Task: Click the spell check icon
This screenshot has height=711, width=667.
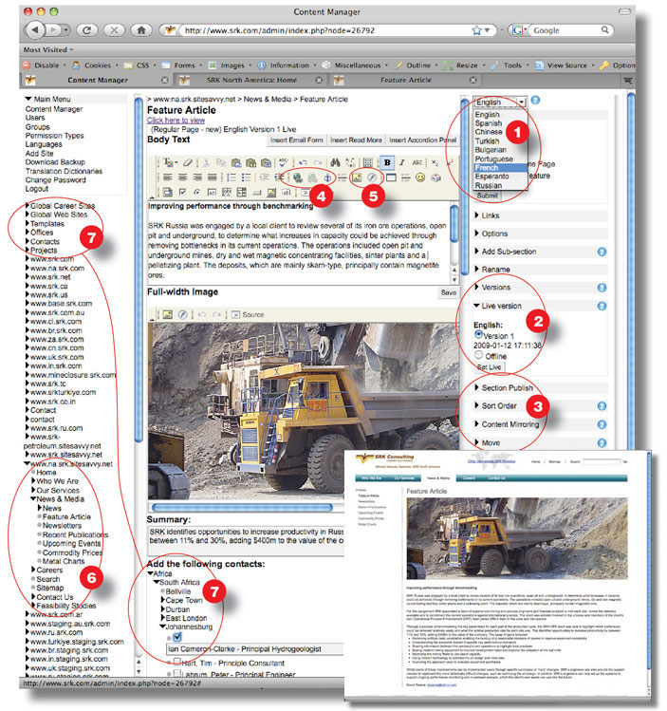Action: coord(284,162)
